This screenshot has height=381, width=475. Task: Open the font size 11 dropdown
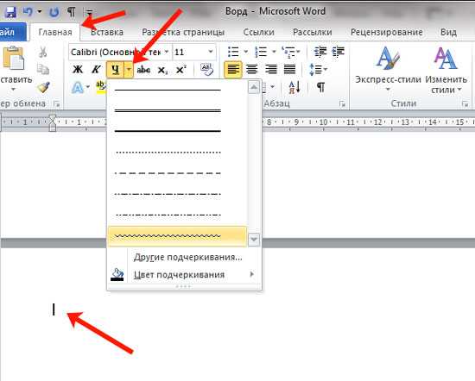tap(211, 52)
